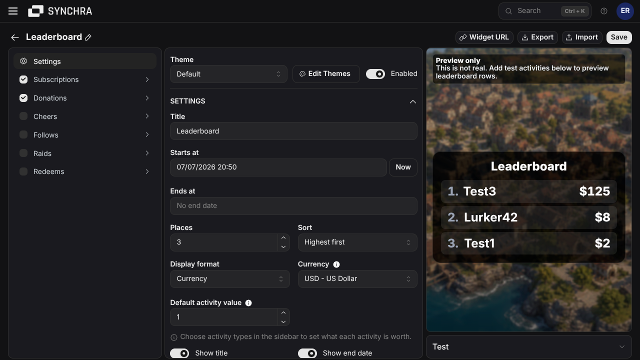The image size is (640, 360).
Task: Click the Lurker42 row in preview
Action: pyautogui.click(x=529, y=217)
